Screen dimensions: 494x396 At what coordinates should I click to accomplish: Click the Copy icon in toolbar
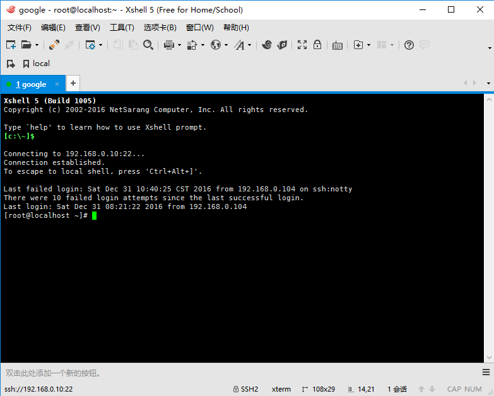[x=118, y=45]
